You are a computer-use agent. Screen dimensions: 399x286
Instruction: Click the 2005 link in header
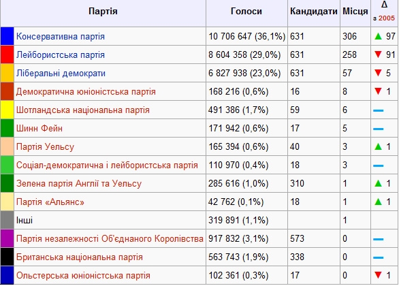point(387,18)
